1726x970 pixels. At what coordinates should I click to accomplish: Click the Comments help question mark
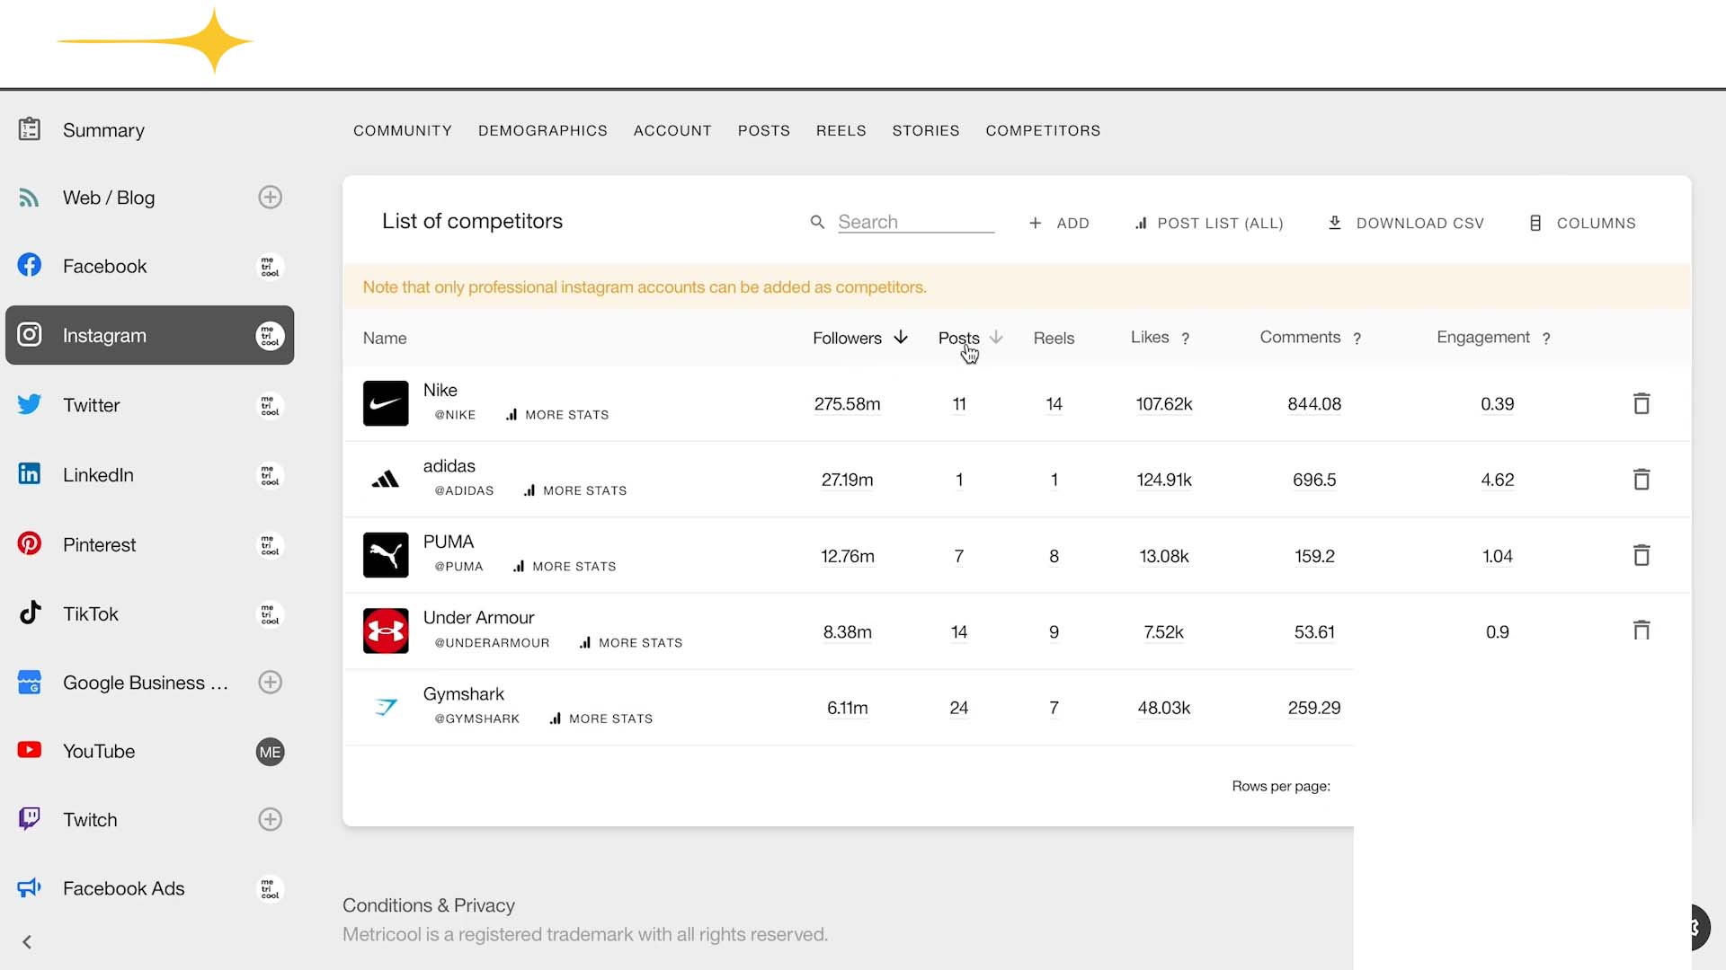point(1357,339)
